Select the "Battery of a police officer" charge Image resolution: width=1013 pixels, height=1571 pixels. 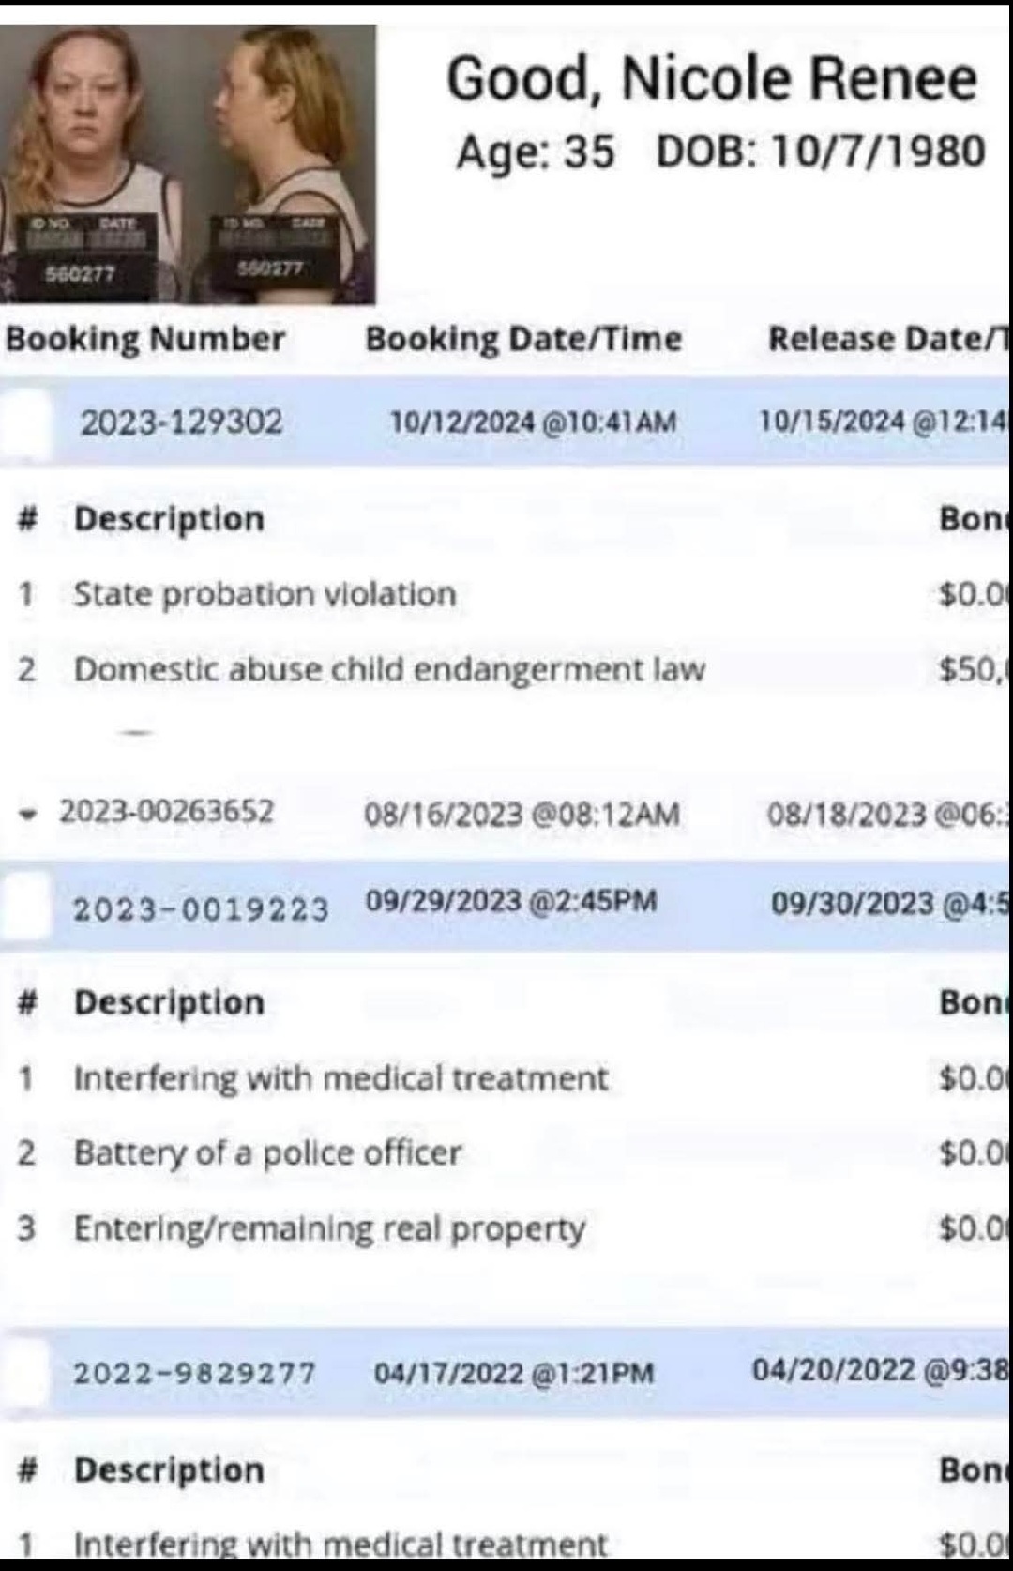point(267,1152)
